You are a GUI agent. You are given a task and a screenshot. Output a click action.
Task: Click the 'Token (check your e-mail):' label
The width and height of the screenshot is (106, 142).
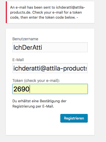(x=36, y=81)
